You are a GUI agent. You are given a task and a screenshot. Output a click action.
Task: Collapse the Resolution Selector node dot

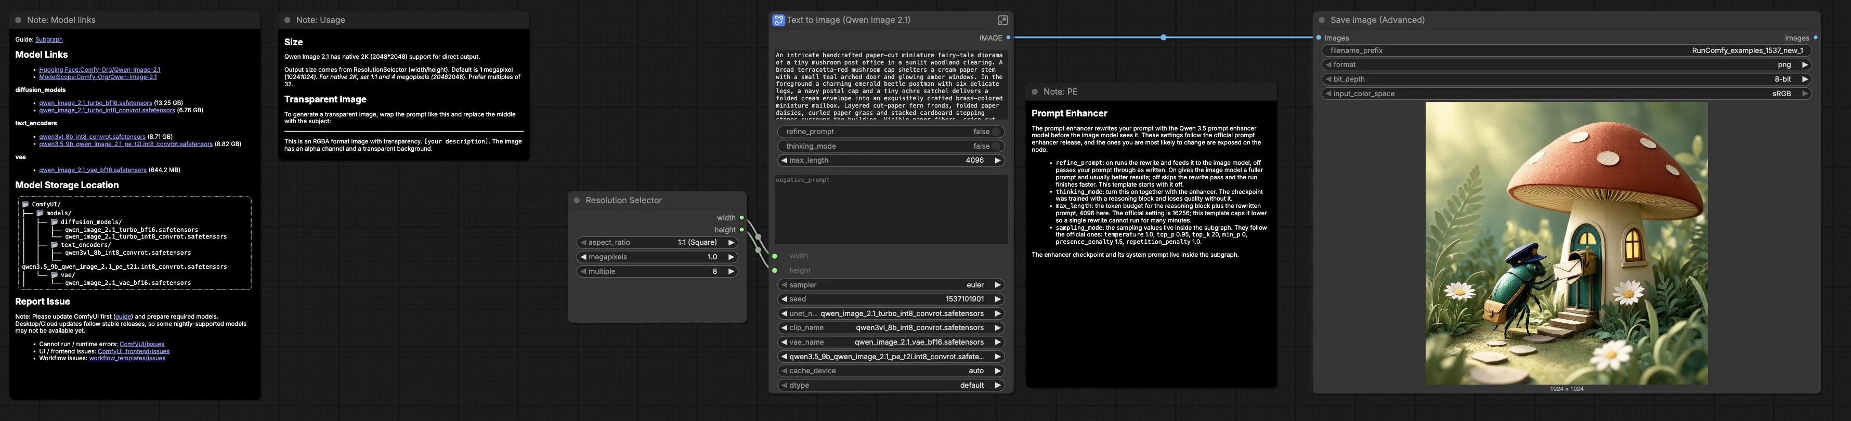click(577, 201)
